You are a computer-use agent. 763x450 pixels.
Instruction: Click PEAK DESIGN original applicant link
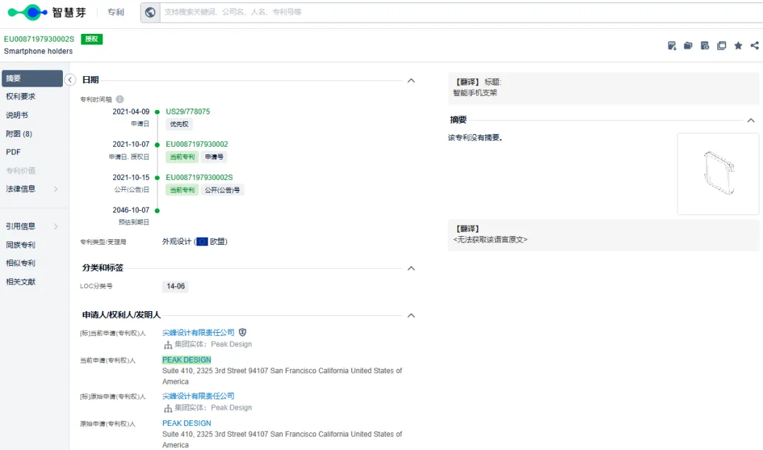[187, 424]
